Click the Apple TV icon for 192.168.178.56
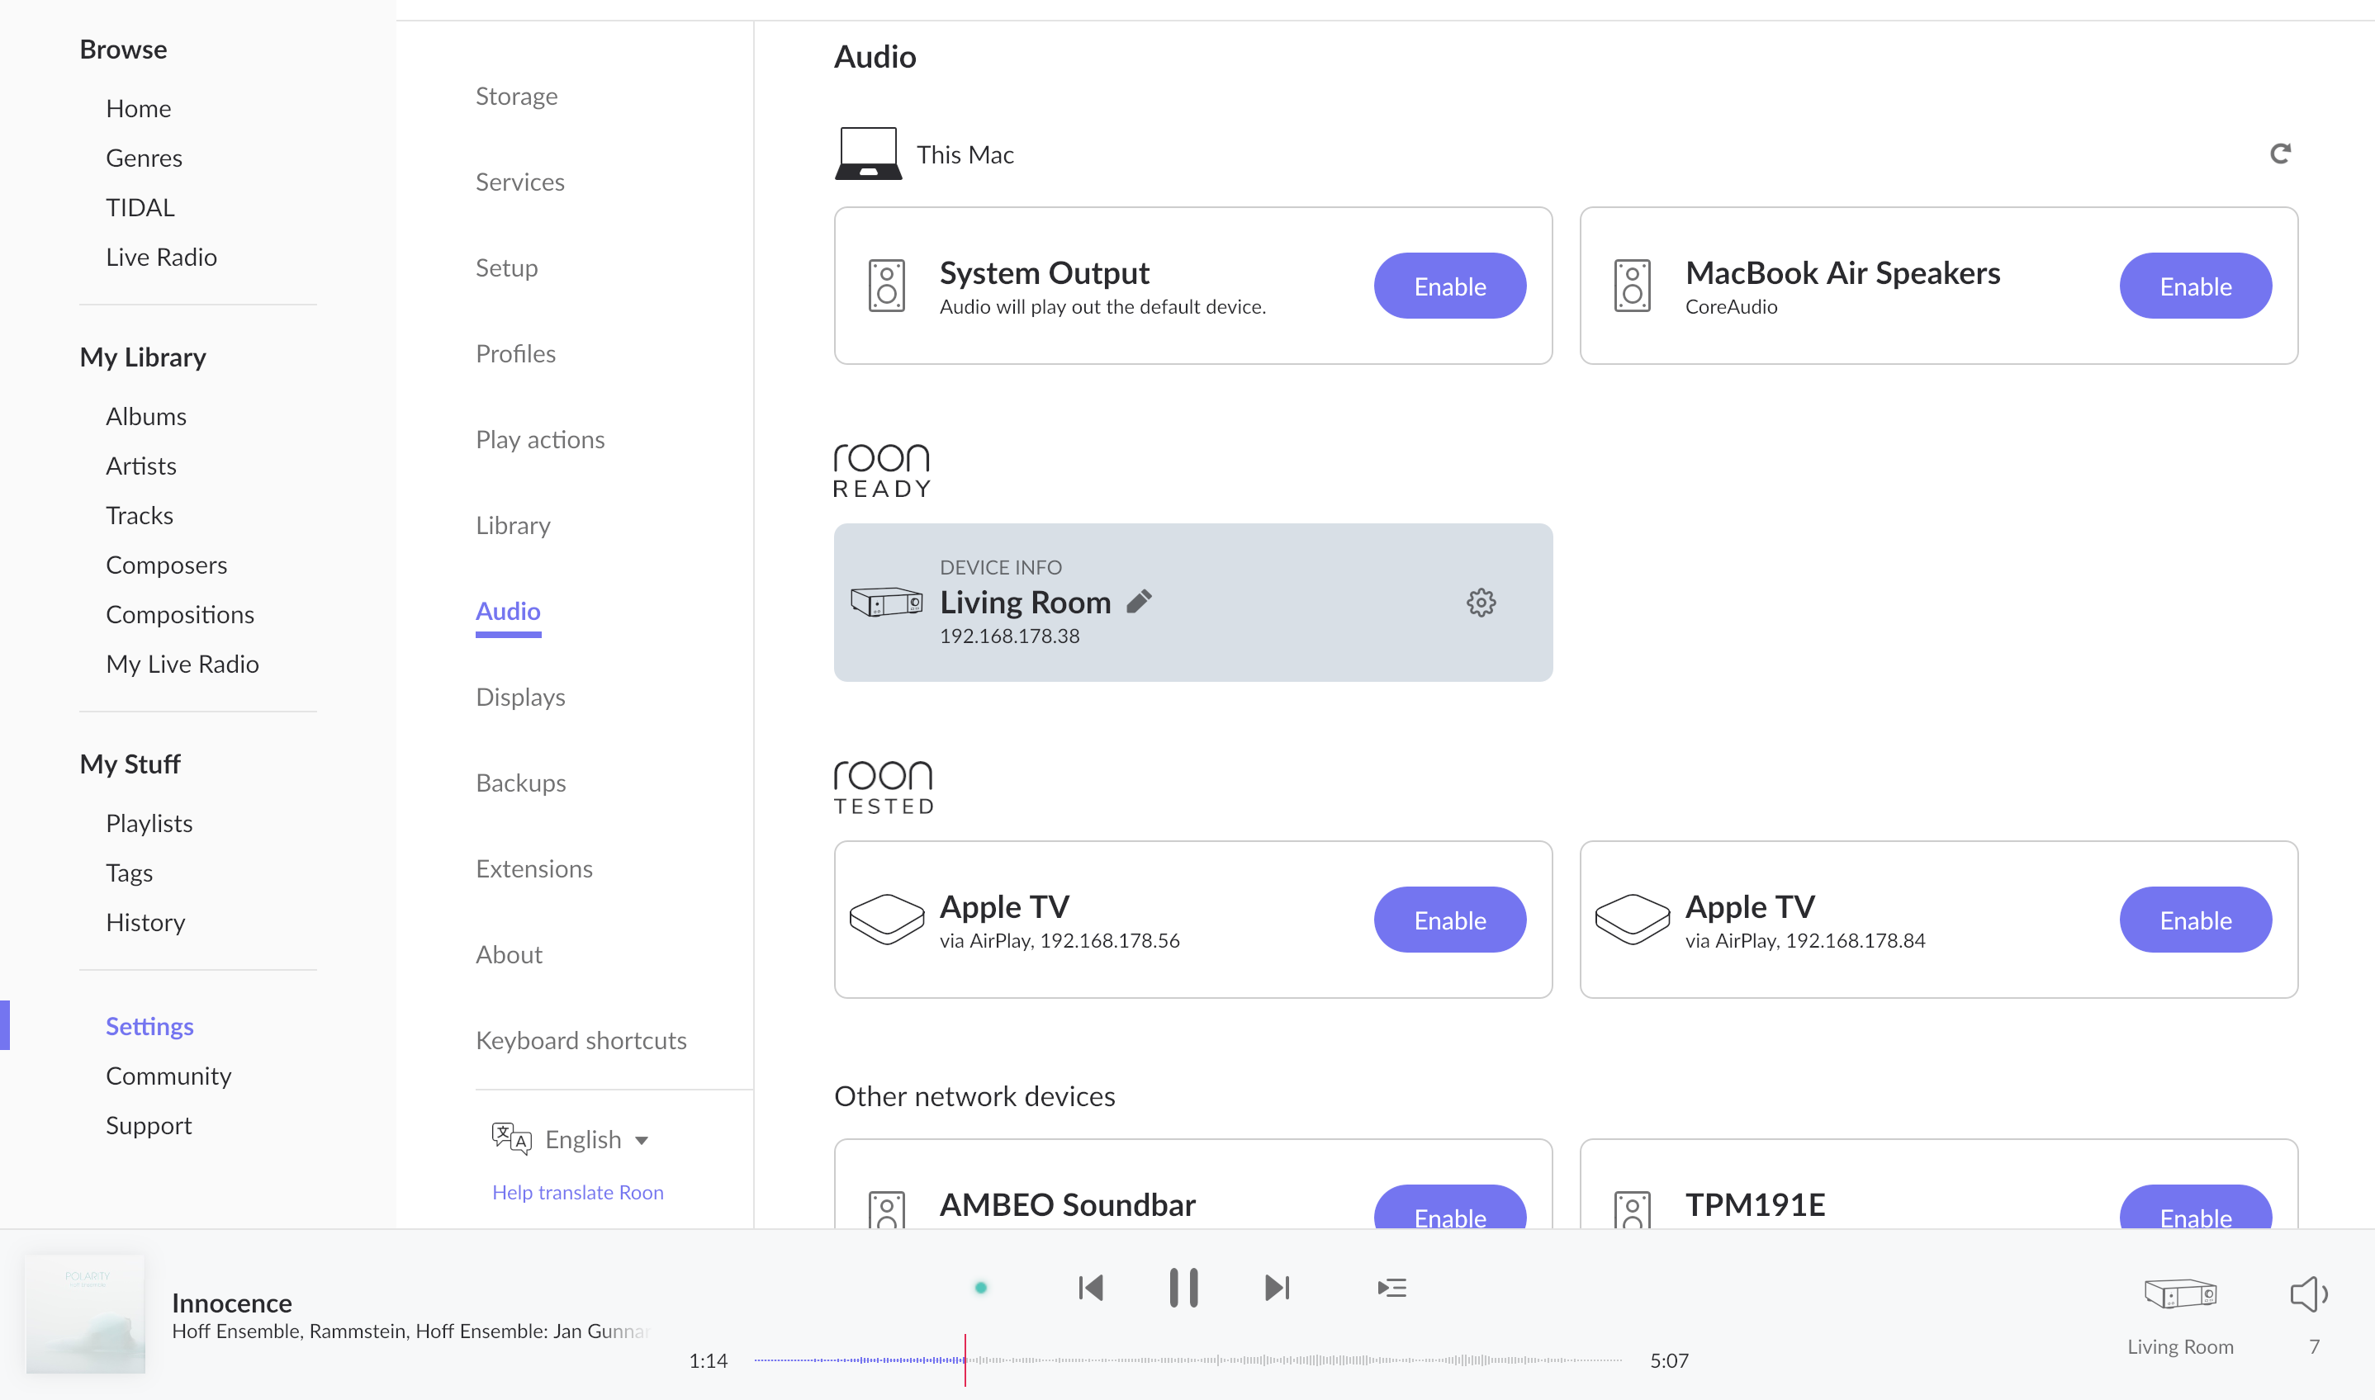Image resolution: width=2375 pixels, height=1400 pixels. click(886, 919)
